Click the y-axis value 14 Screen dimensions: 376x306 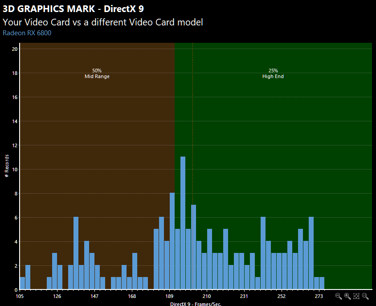click(x=15, y=121)
